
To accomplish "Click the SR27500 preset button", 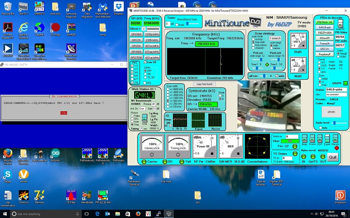I will 136,58.
